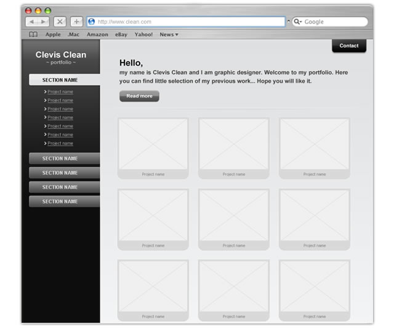
Task: Open the fourth Project name link
Action: click(60, 117)
